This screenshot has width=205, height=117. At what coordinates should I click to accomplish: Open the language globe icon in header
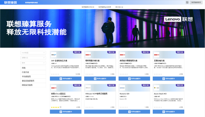tap(187, 2)
